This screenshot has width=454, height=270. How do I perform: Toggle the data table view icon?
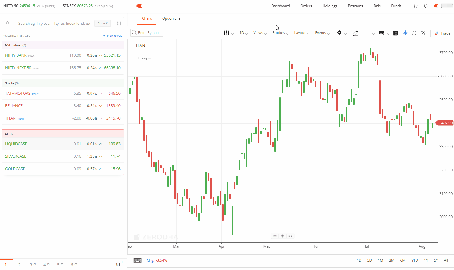point(395,33)
